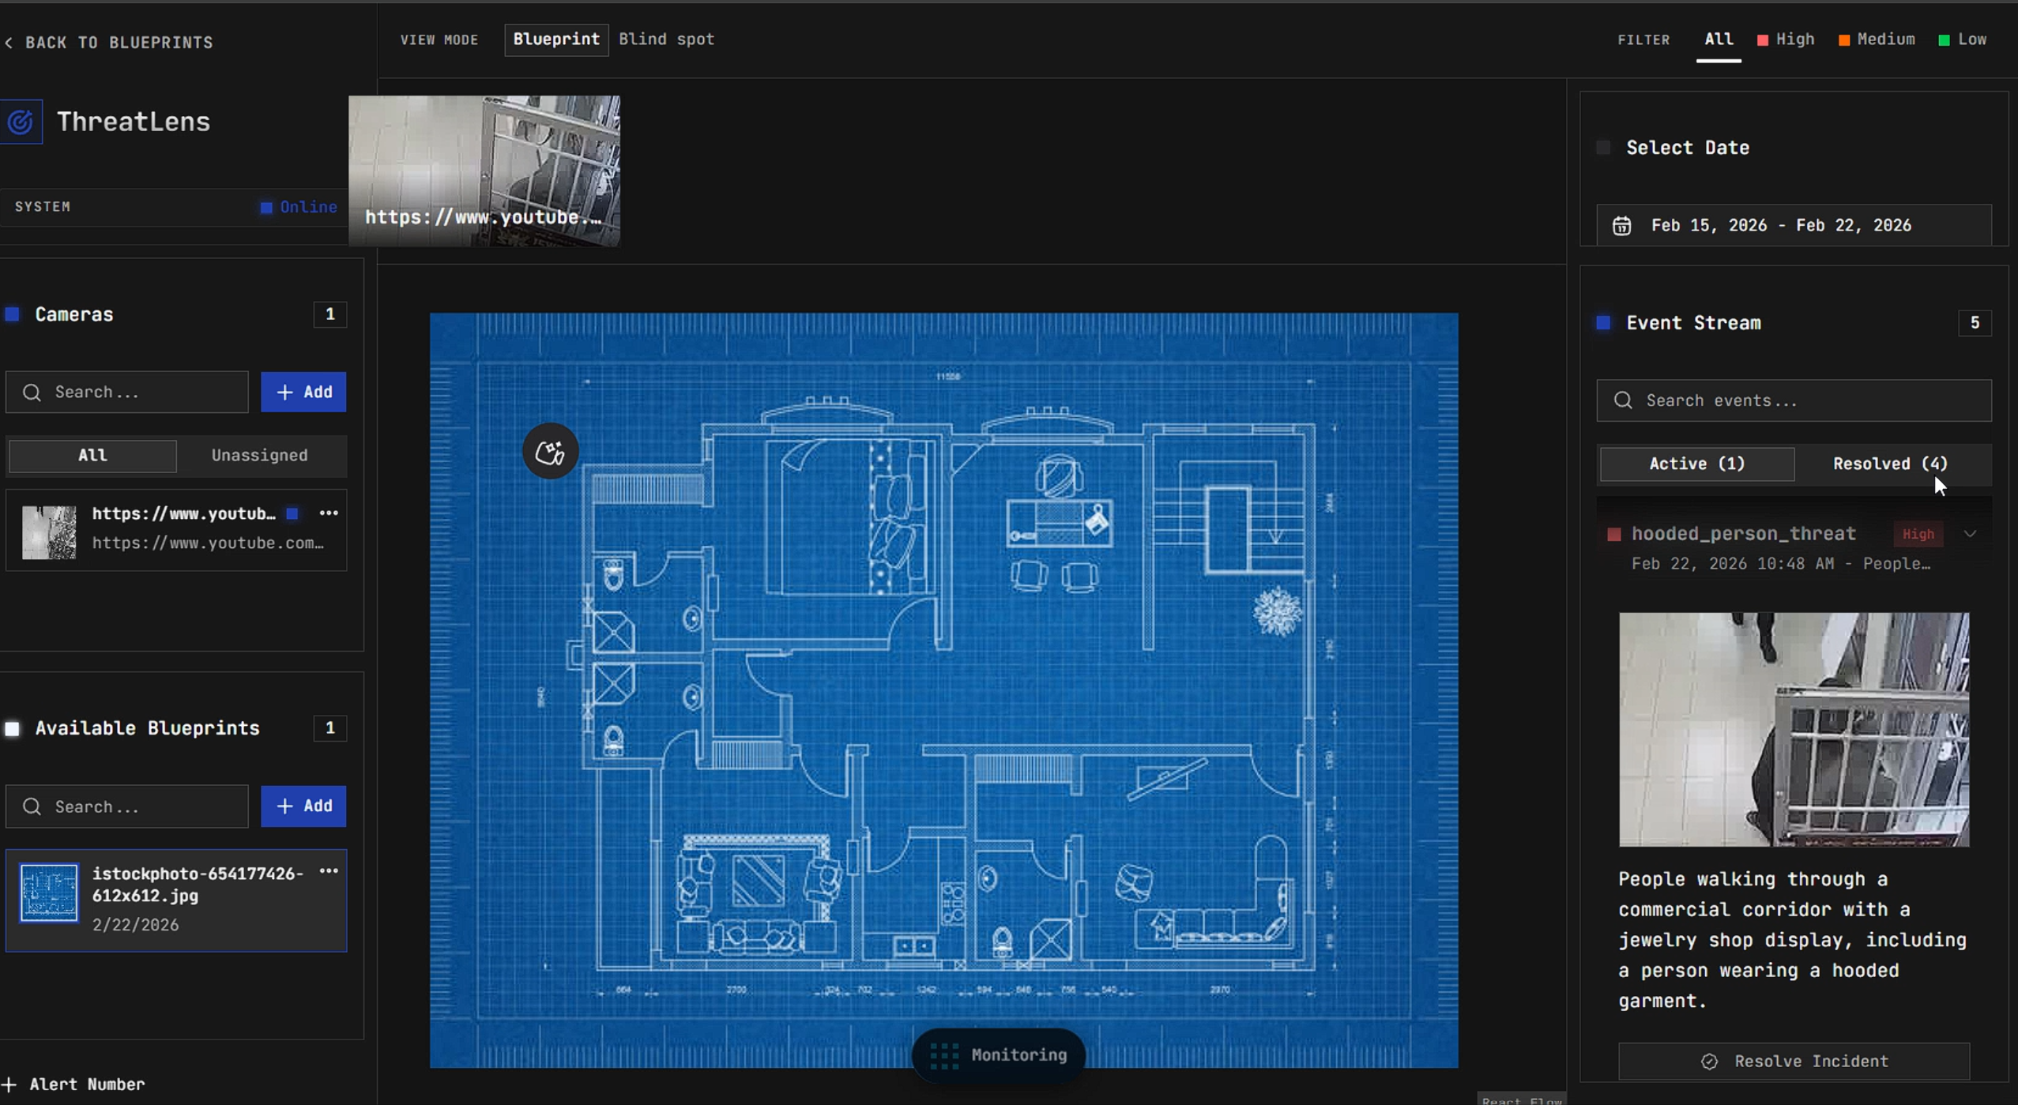
Task: Click the ThreatLens logo icon
Action: point(21,122)
